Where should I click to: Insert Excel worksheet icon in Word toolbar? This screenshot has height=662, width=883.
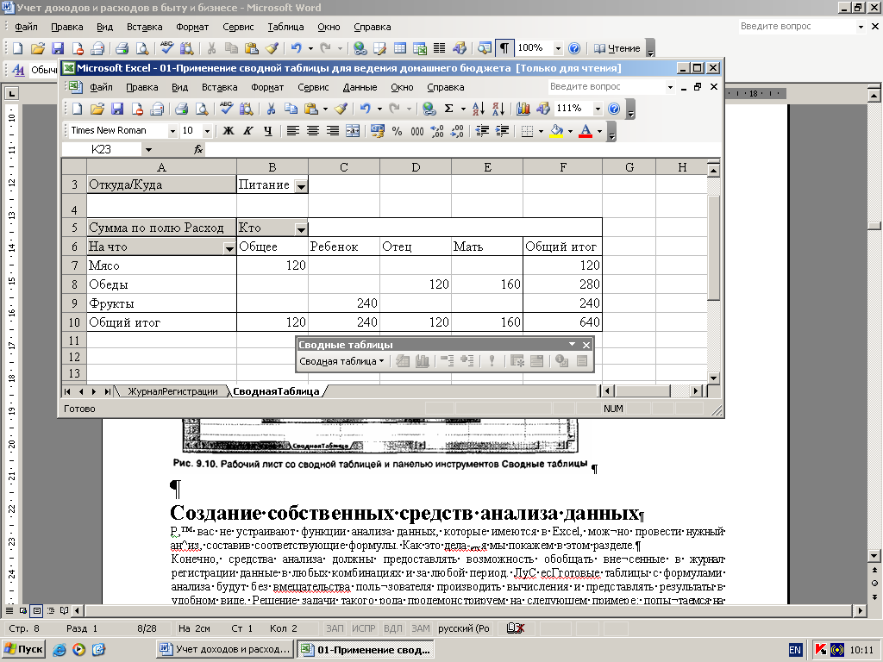(420, 48)
